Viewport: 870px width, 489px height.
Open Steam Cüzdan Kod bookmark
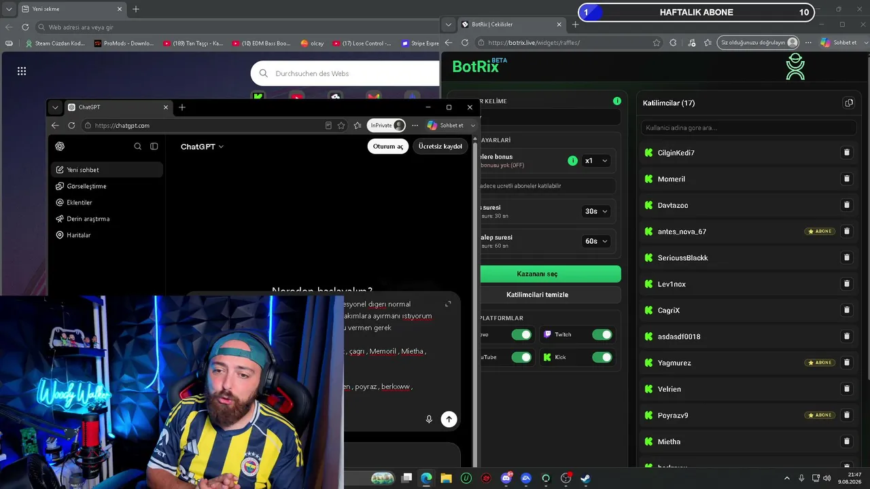point(56,43)
